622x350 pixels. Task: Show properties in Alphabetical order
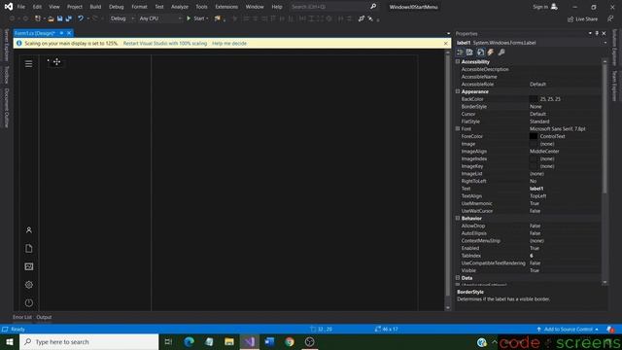pos(470,52)
